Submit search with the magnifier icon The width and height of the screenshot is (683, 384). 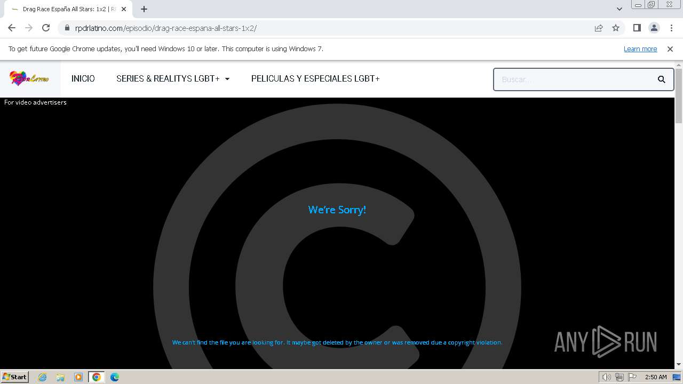click(662, 79)
